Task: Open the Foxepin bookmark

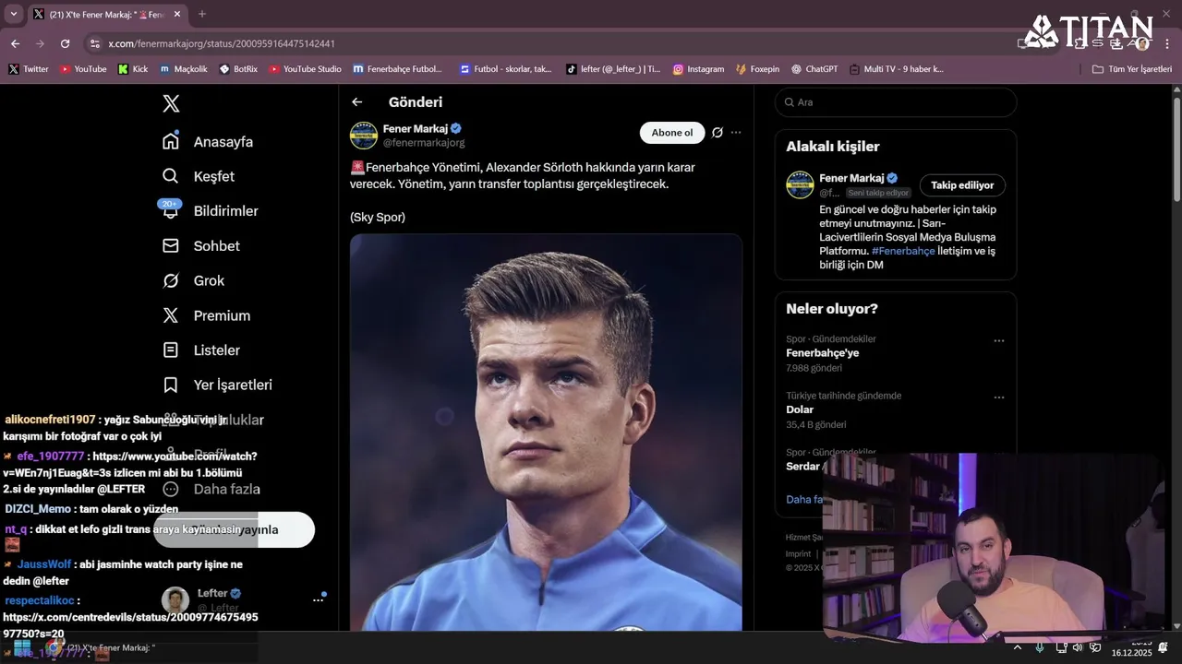Action: pyautogui.click(x=758, y=69)
